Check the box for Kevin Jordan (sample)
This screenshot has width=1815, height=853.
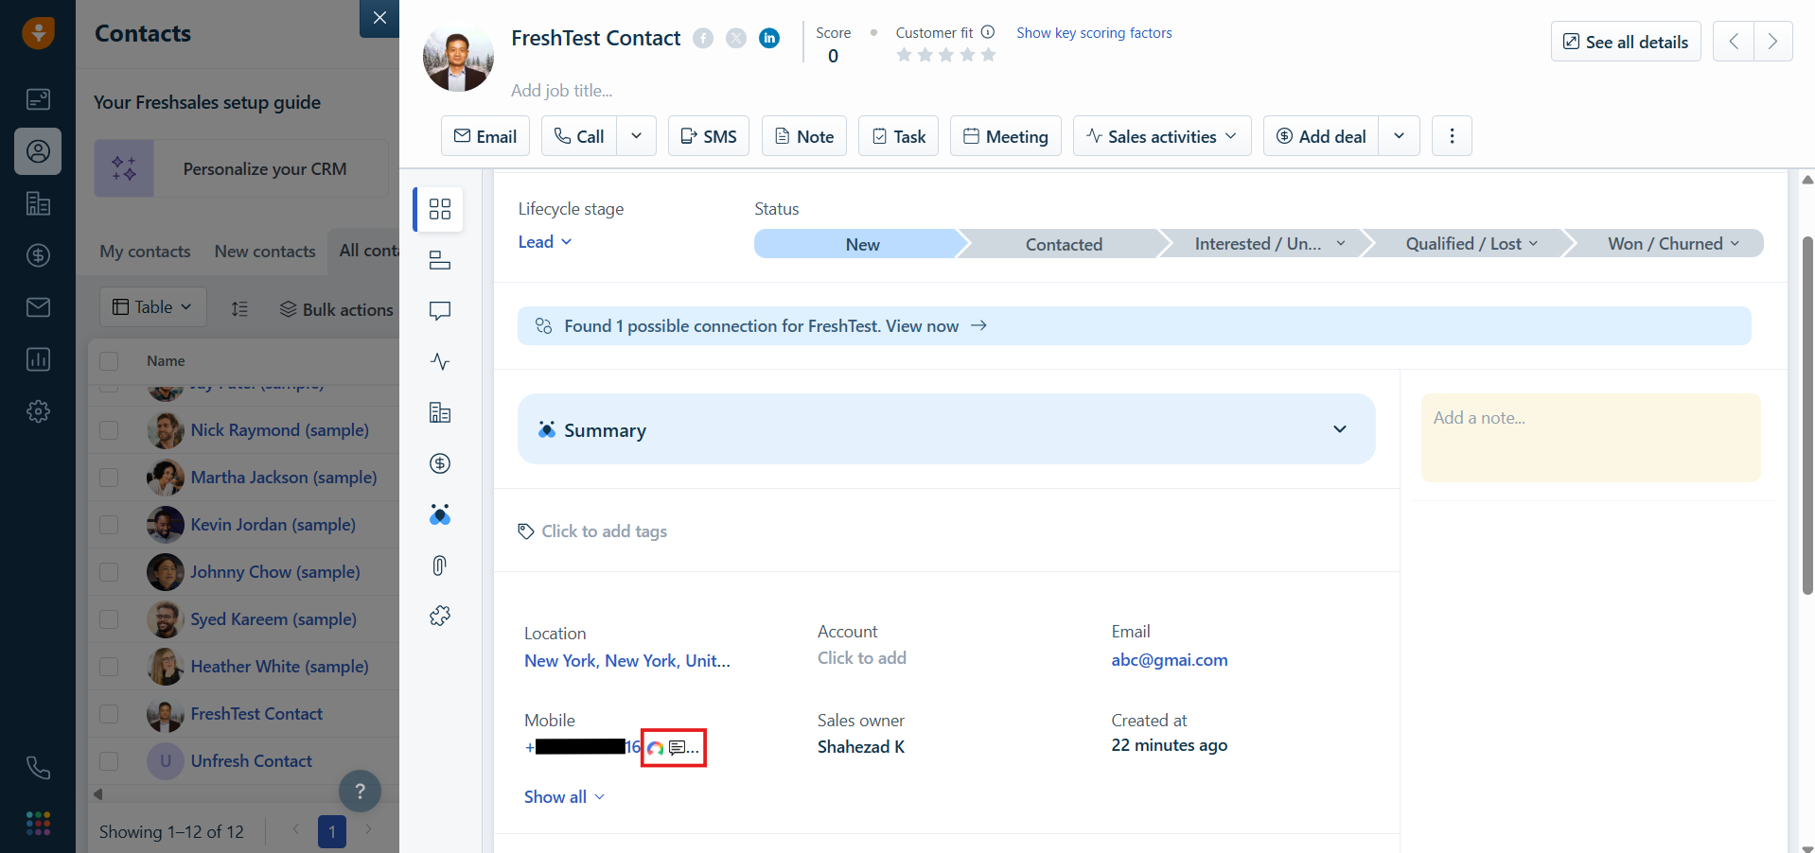click(109, 525)
